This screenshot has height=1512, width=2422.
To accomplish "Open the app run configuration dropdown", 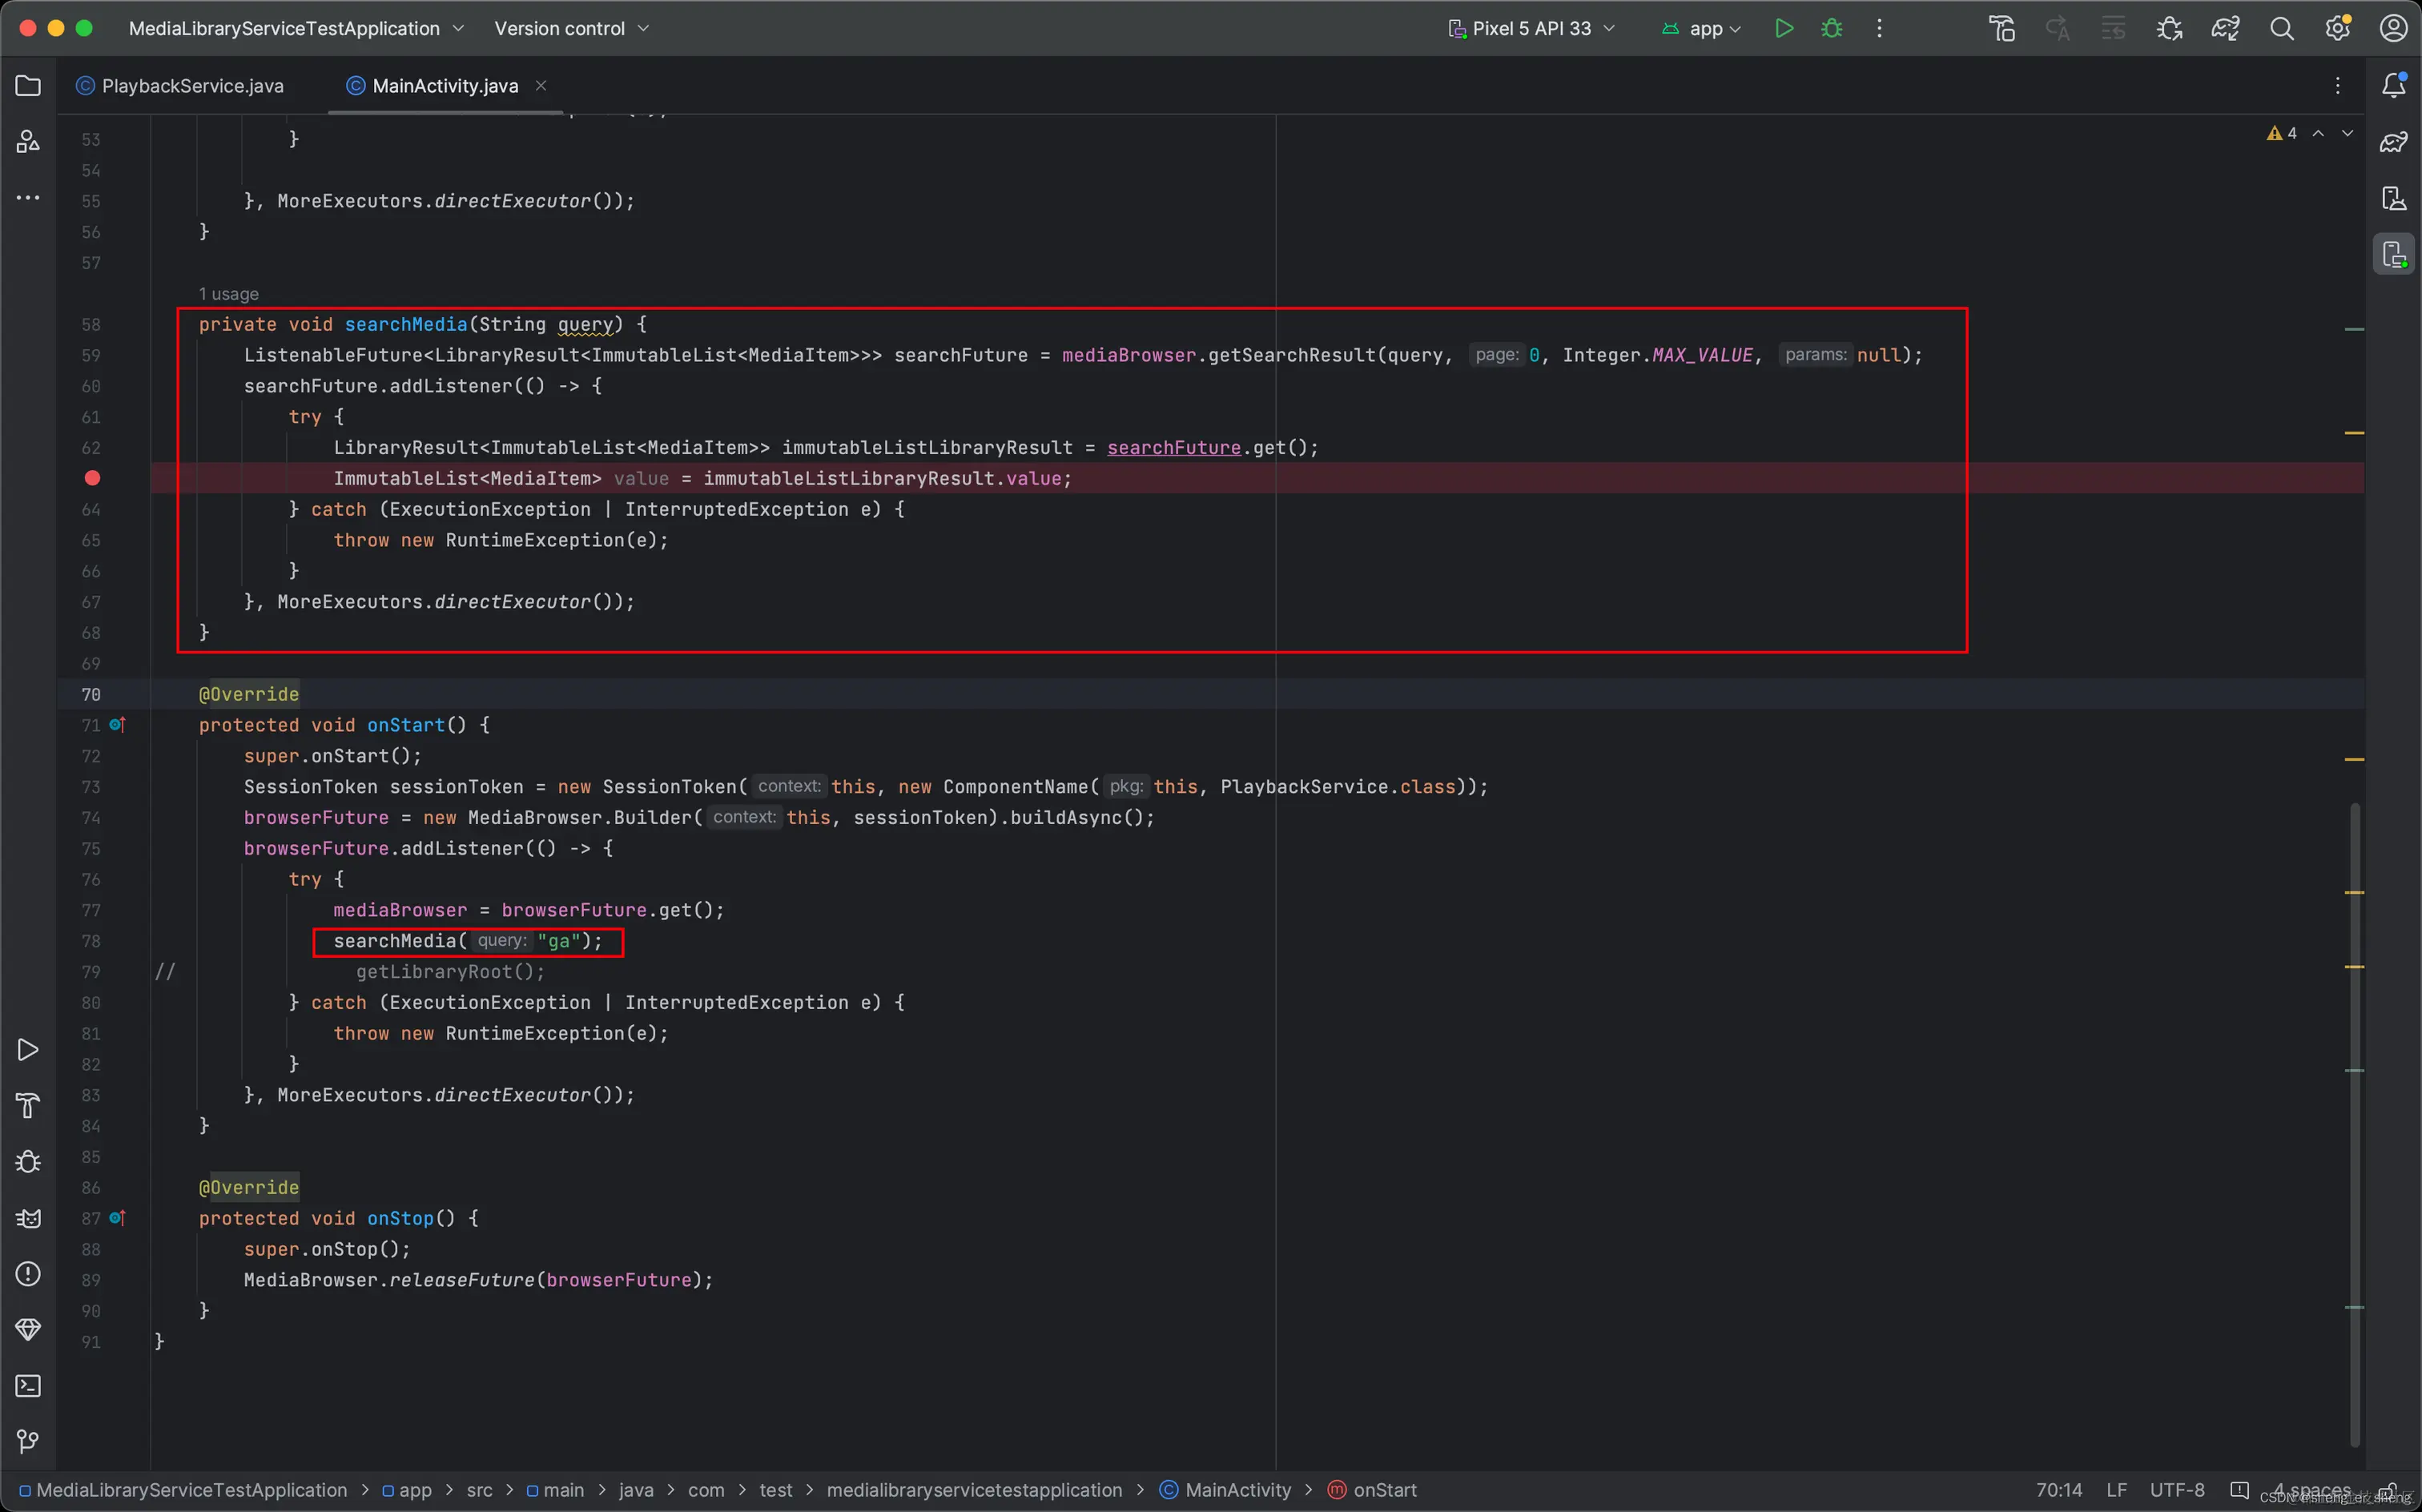I will [x=1702, y=28].
